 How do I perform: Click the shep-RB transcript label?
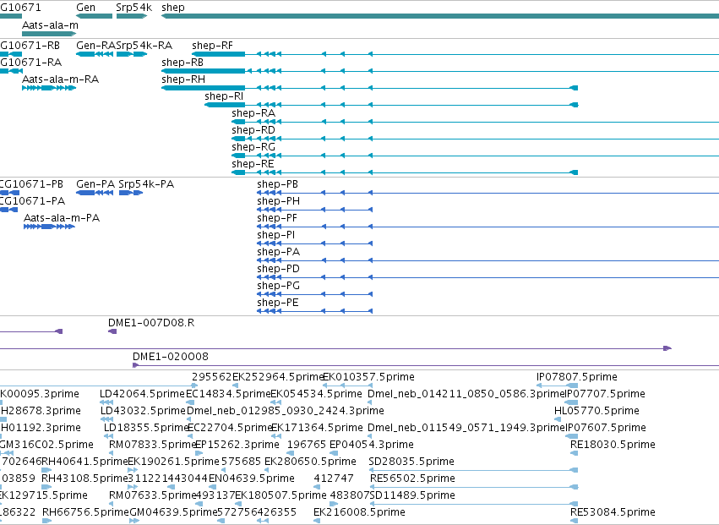point(182,63)
